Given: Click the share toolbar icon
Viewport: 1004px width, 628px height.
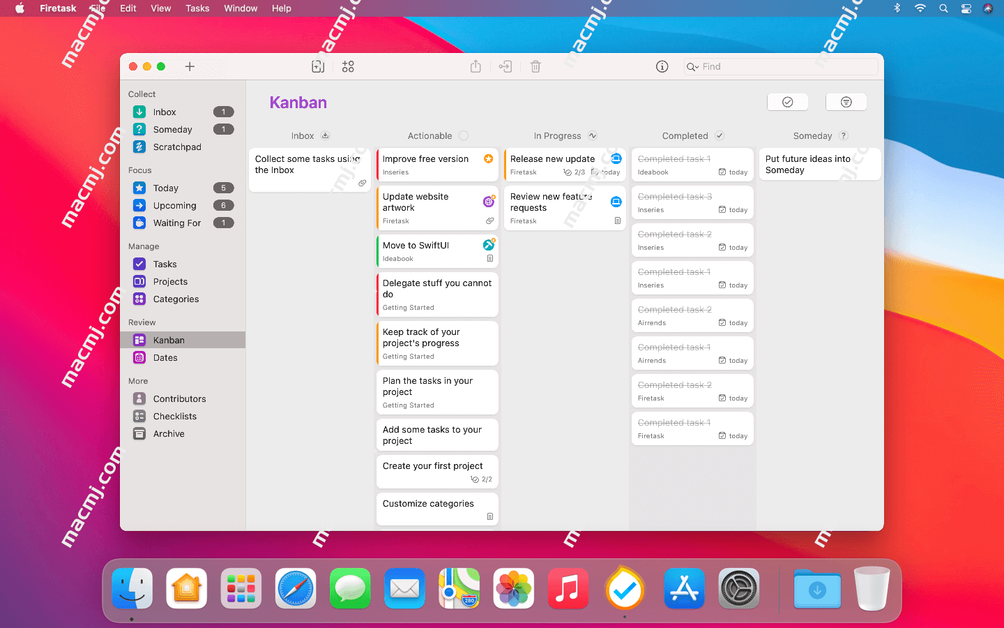Looking at the screenshot, I should [x=476, y=66].
